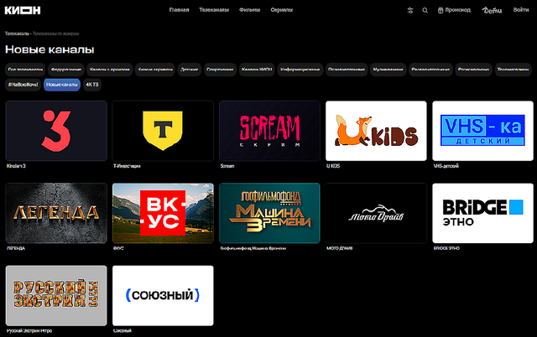Click МОТО ДРАЙВ caption text
Image resolution: width=537 pixels, height=337 pixels.
(339, 248)
